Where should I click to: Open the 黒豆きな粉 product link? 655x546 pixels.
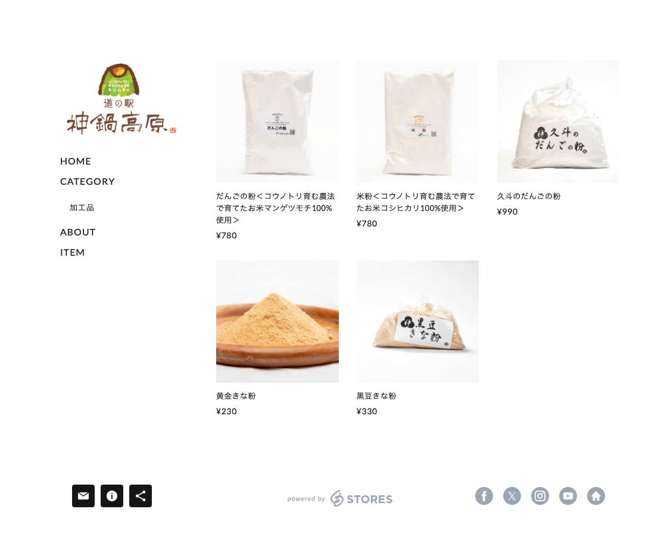(x=376, y=396)
